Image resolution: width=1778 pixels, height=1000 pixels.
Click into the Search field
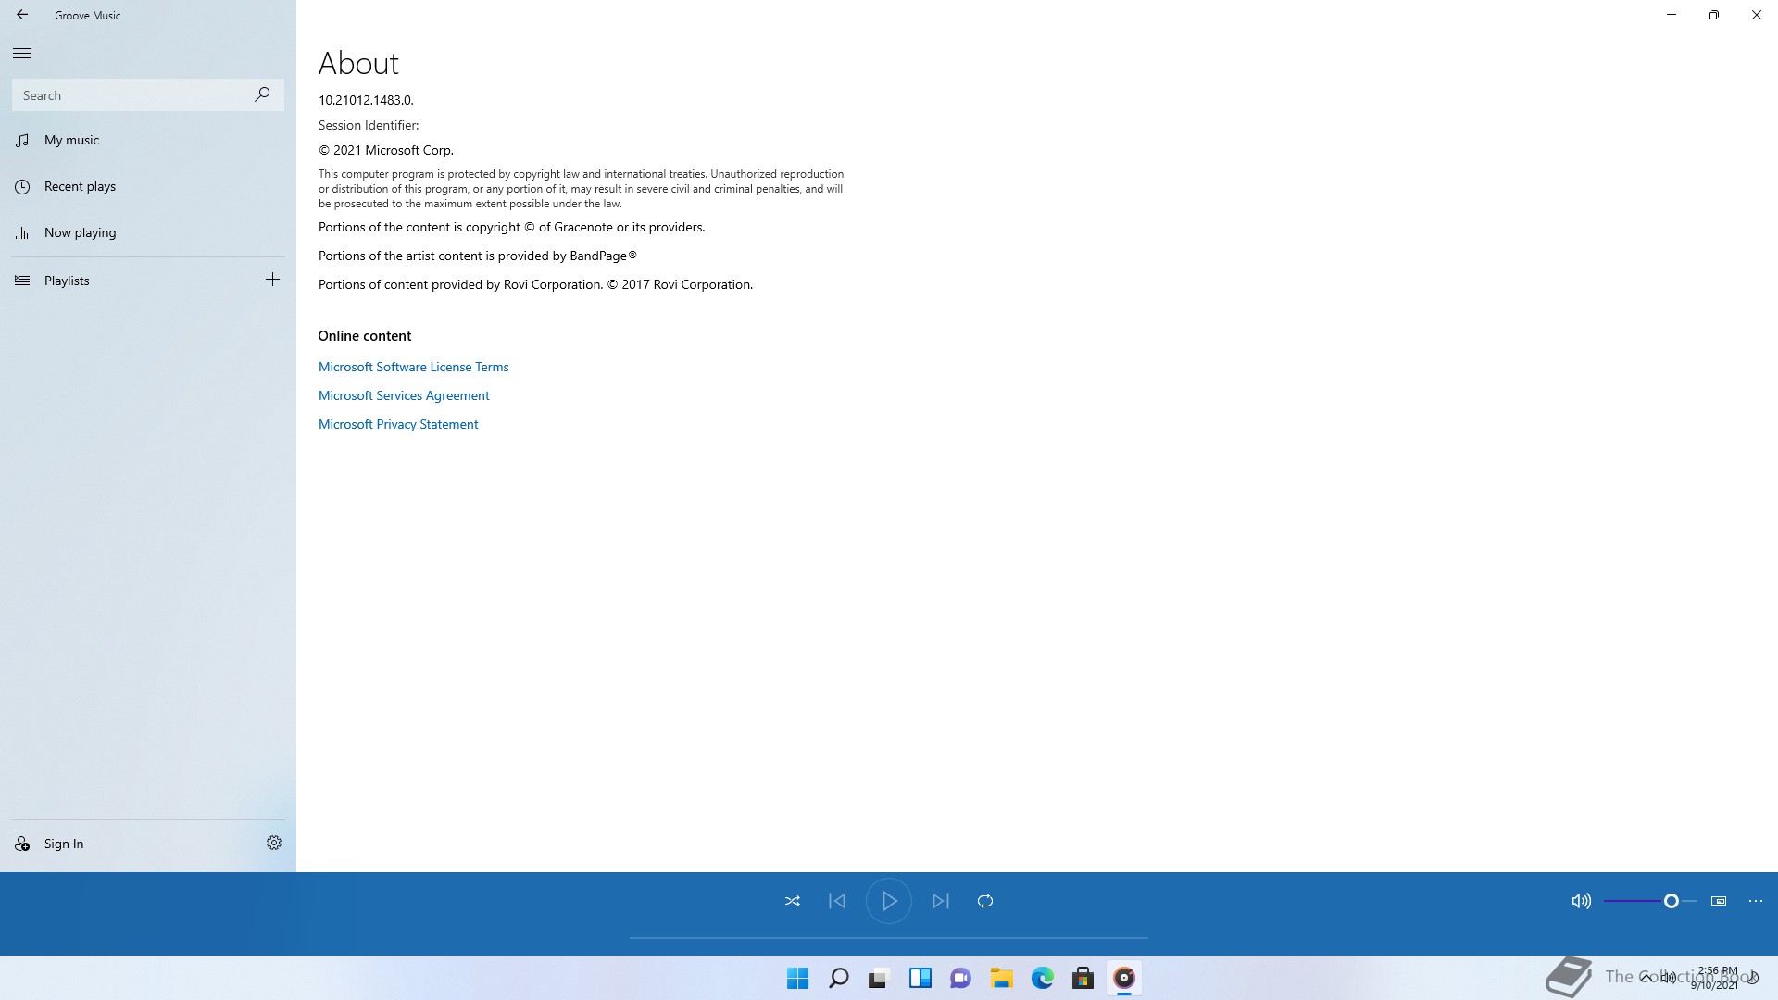(130, 95)
